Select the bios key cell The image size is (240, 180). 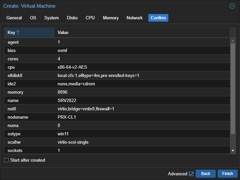[x=29, y=51]
